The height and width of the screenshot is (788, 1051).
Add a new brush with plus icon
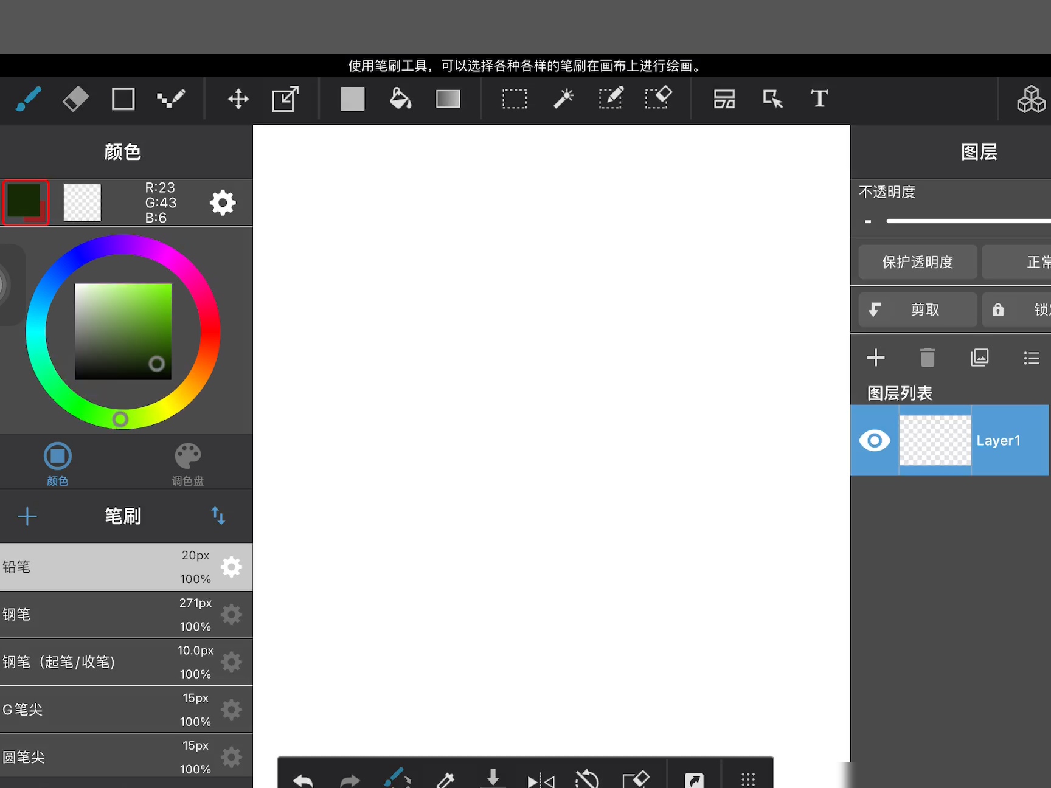pos(27,517)
